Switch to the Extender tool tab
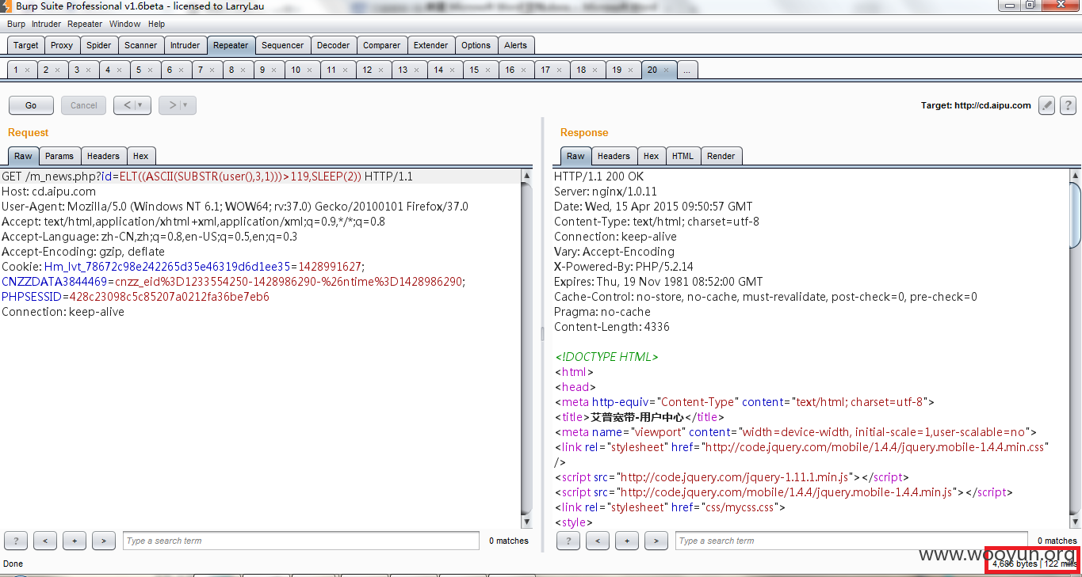Image resolution: width=1082 pixels, height=577 pixels. [431, 45]
